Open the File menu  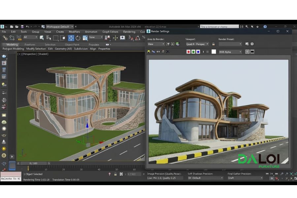point(4,32)
